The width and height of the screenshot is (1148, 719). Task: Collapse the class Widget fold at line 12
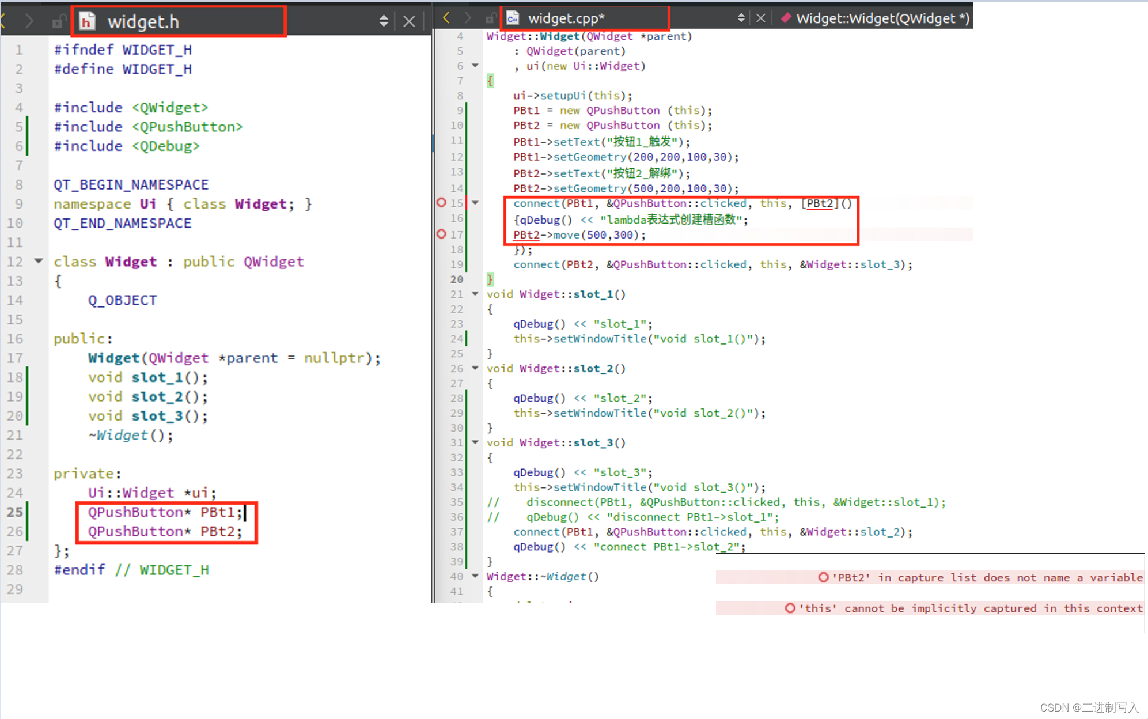(x=39, y=261)
